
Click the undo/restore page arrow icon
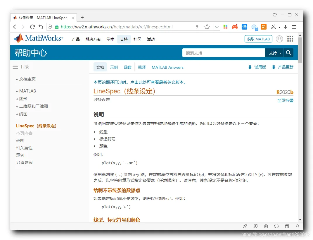click(x=41, y=27)
